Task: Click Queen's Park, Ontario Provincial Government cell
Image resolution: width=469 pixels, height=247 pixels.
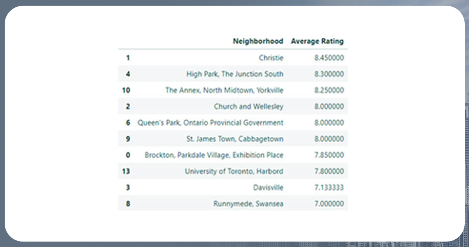Action: pos(210,122)
